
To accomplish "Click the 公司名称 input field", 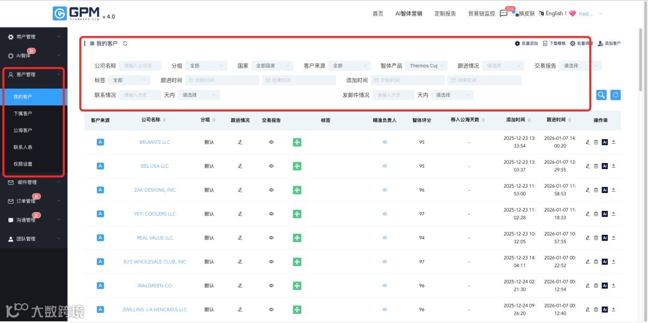I will coord(140,65).
